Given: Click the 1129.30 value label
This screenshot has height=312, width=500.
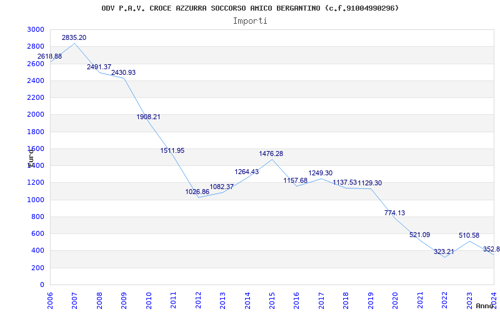Looking at the screenshot, I should (369, 183).
